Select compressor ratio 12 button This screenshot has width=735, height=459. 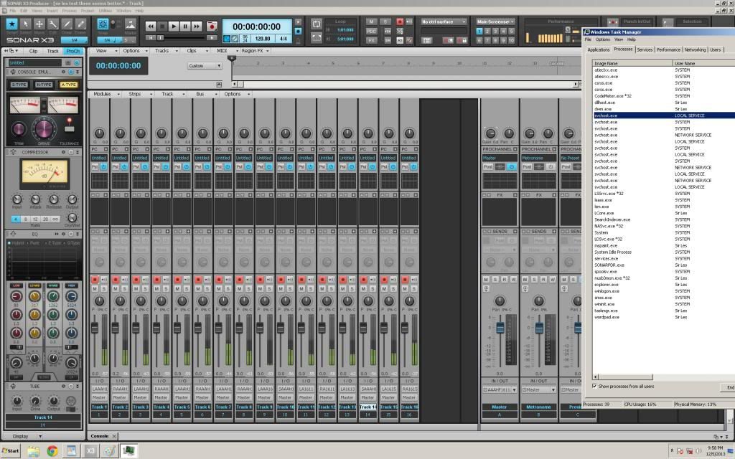pos(36,218)
